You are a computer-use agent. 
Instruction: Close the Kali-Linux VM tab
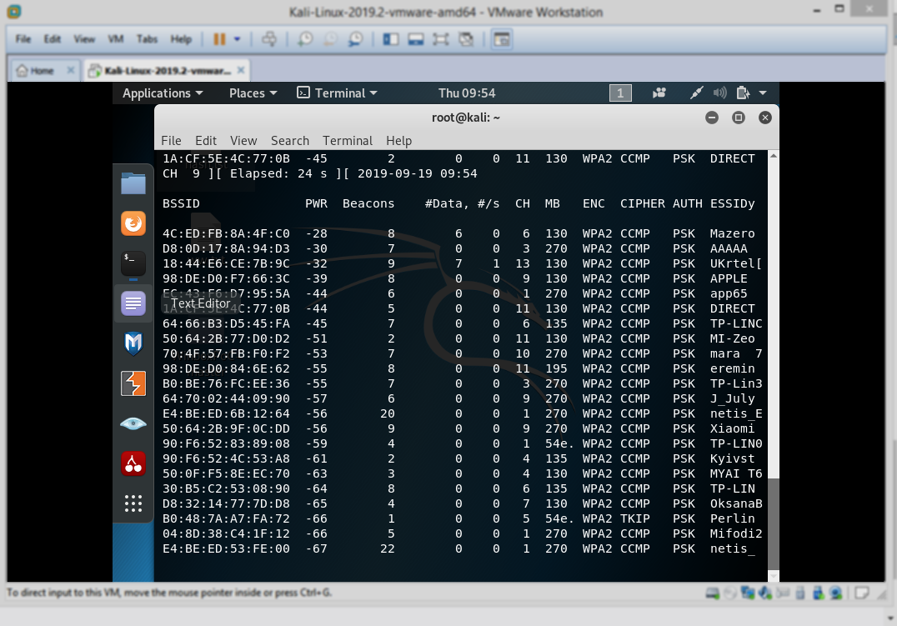[241, 70]
